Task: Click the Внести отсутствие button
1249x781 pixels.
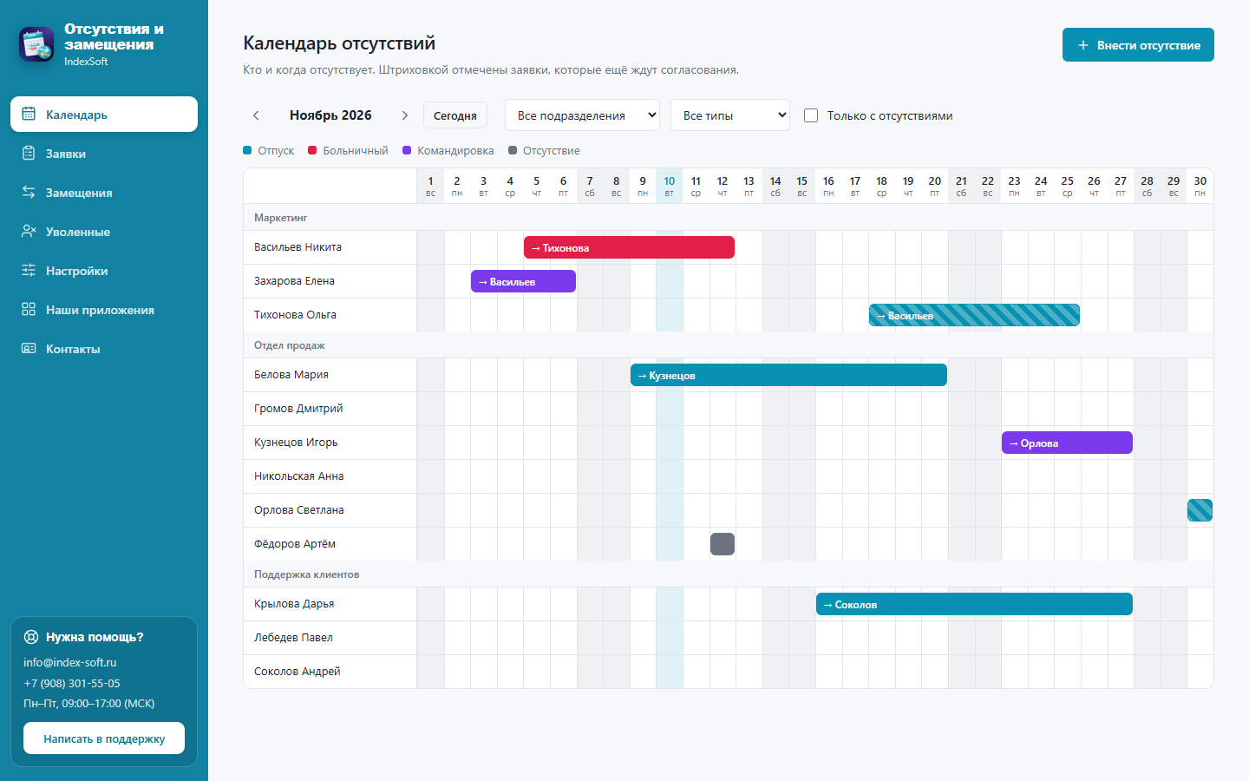Action: coord(1138,45)
